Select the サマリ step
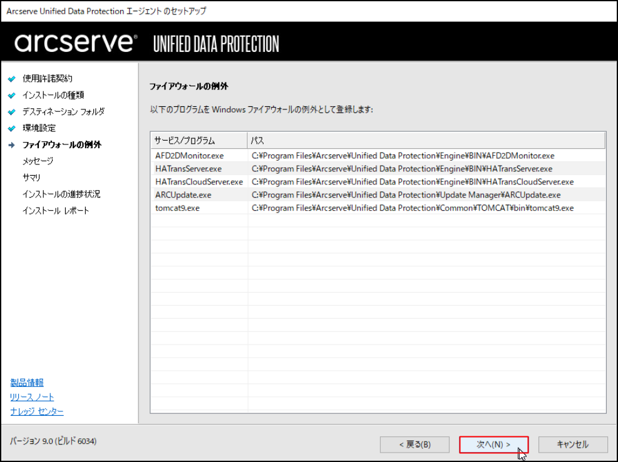The height and width of the screenshot is (462, 618). point(31,178)
